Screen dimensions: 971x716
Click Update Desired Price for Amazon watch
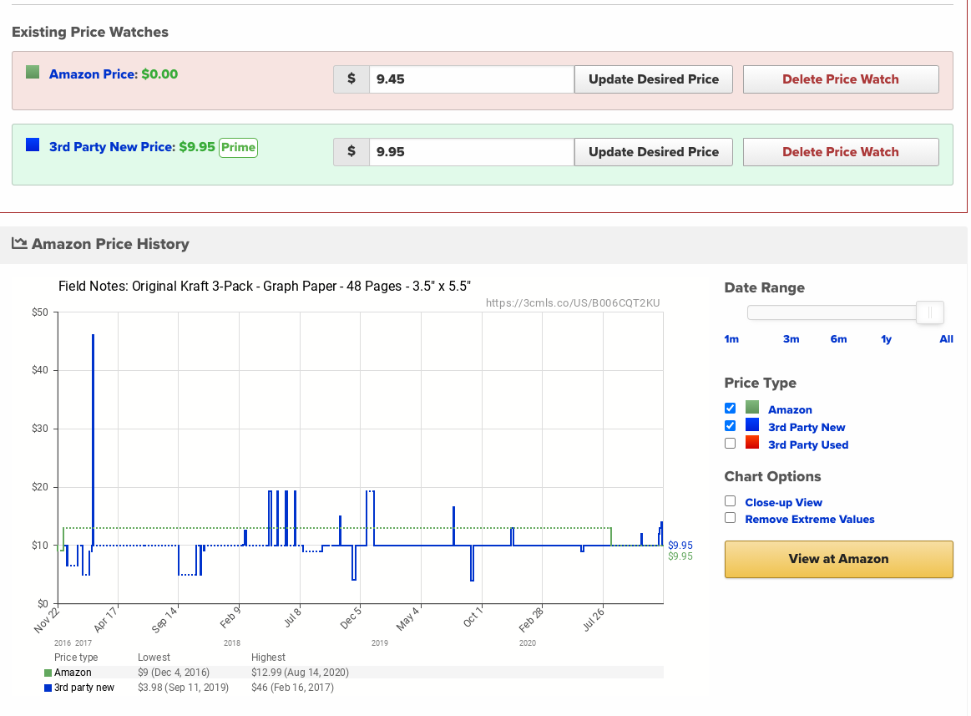(654, 79)
